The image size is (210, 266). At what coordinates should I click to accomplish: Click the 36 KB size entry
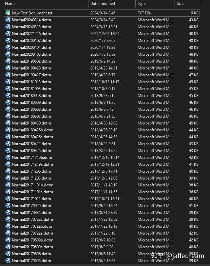[x=194, y=192]
